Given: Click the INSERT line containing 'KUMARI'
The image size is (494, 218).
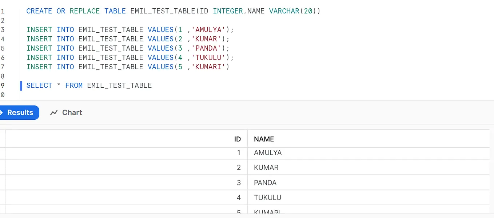Looking at the screenshot, I should [128, 67].
